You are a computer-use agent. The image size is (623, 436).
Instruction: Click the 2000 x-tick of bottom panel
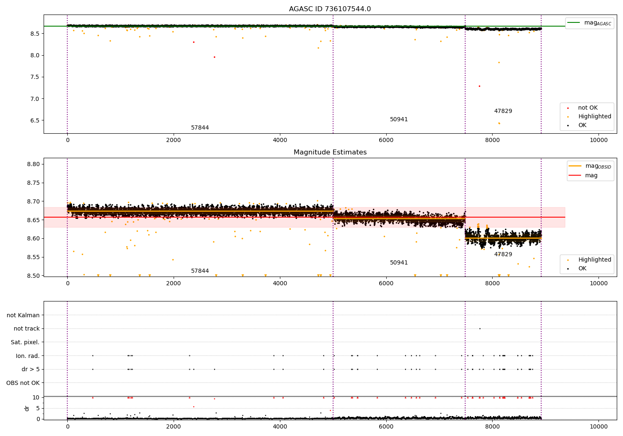point(174,427)
